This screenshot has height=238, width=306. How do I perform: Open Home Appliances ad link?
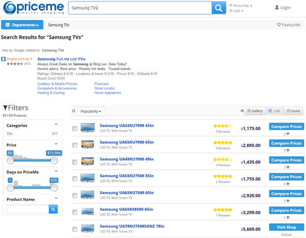pos(108,93)
